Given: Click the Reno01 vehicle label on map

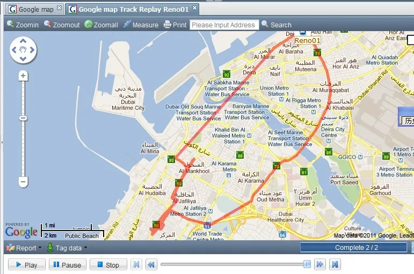Looking at the screenshot, I should tap(307, 40).
